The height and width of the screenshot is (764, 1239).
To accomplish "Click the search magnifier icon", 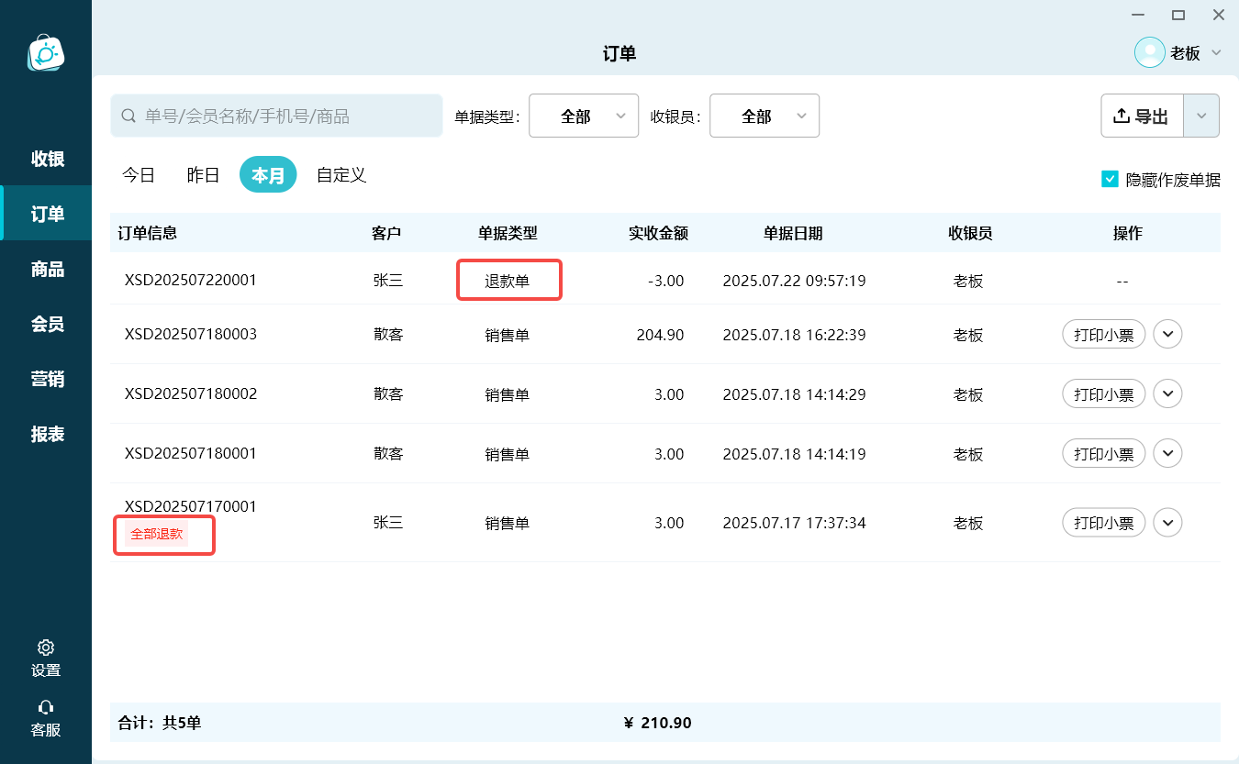I will [x=129, y=116].
